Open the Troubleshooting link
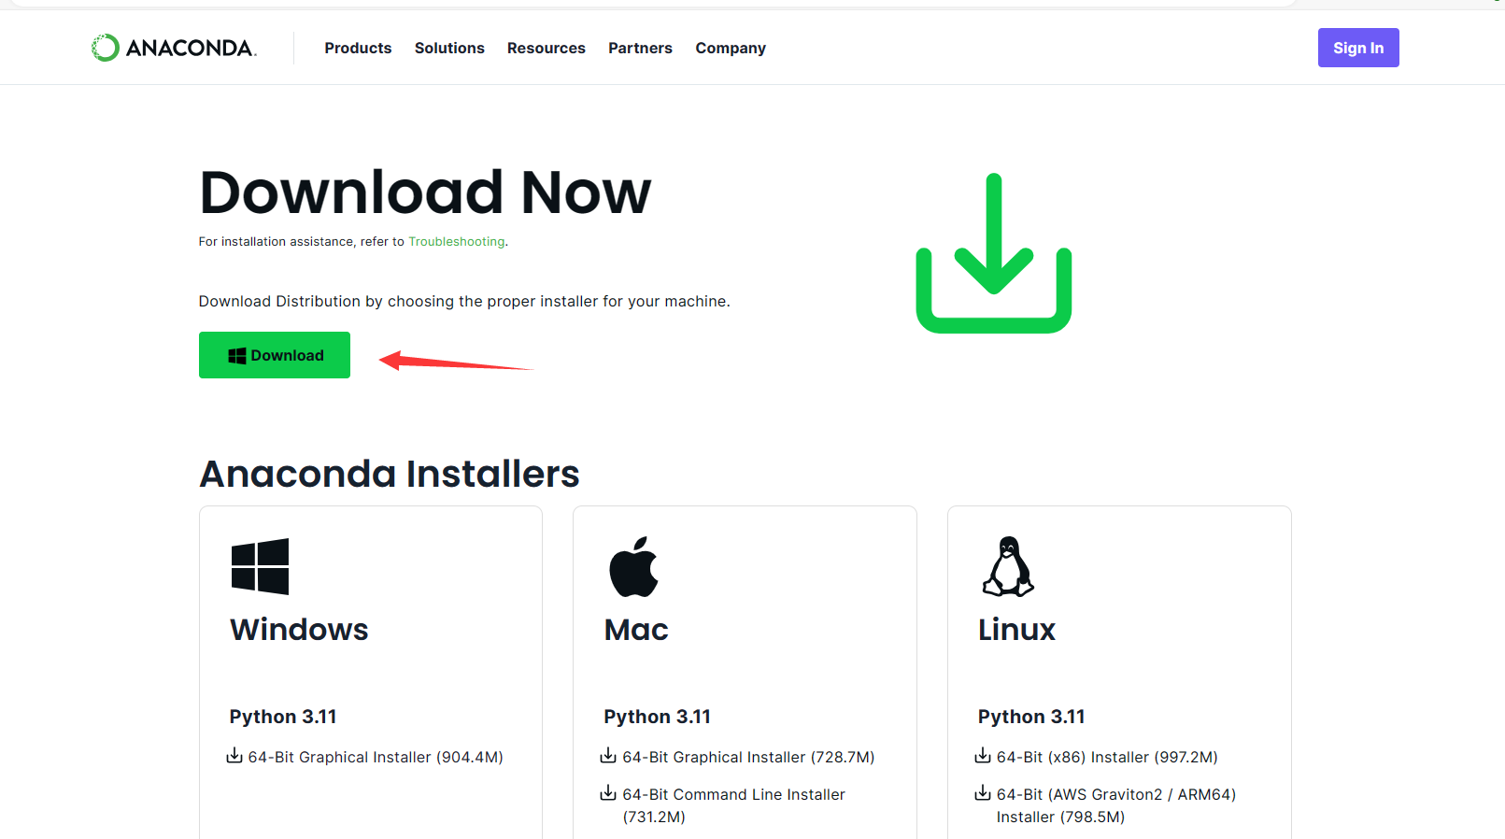 click(457, 241)
